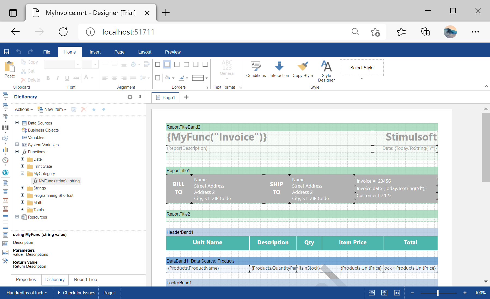490x299 pixels.
Task: Toggle underline formatting
Action: click(67, 78)
